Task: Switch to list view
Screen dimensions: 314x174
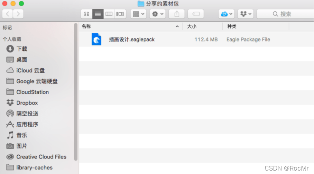Action: click(98, 14)
